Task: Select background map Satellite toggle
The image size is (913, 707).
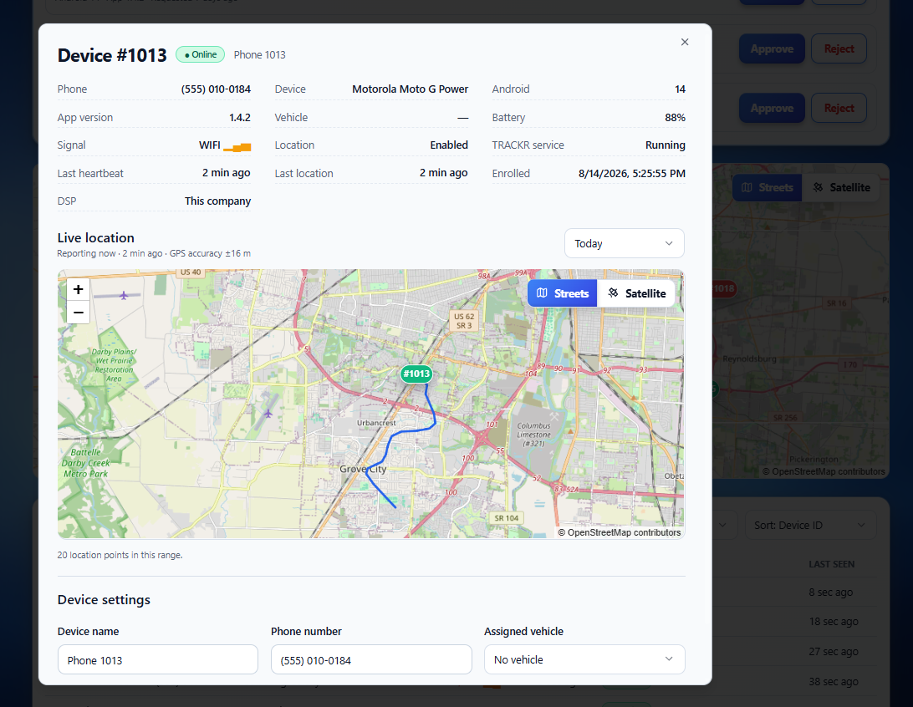Action: [841, 187]
